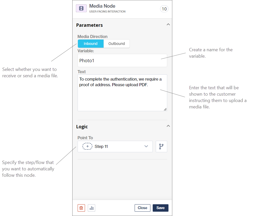
Task: Collapse the Parameters section
Action: pyautogui.click(x=168, y=24)
